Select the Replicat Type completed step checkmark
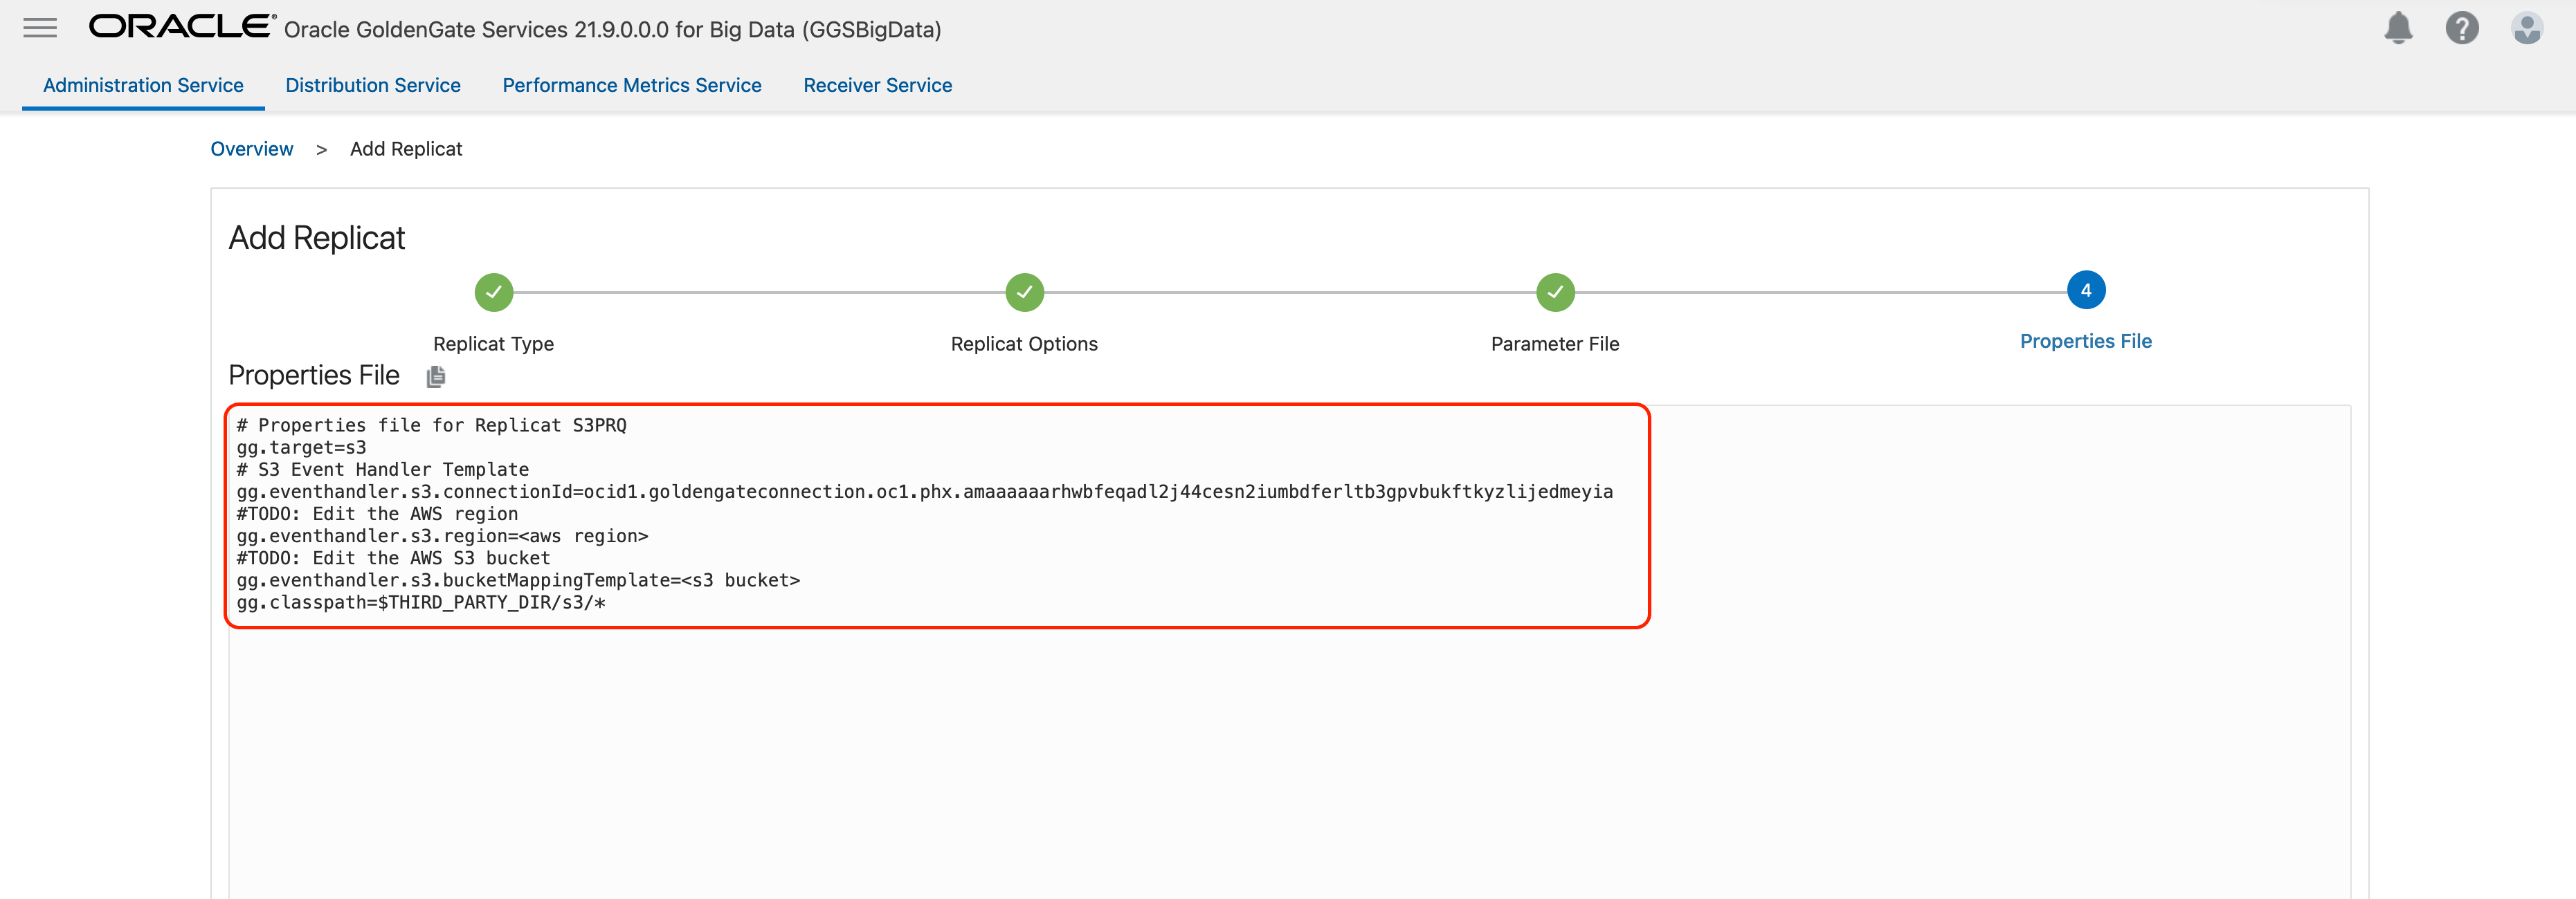The height and width of the screenshot is (899, 2576). tap(493, 292)
